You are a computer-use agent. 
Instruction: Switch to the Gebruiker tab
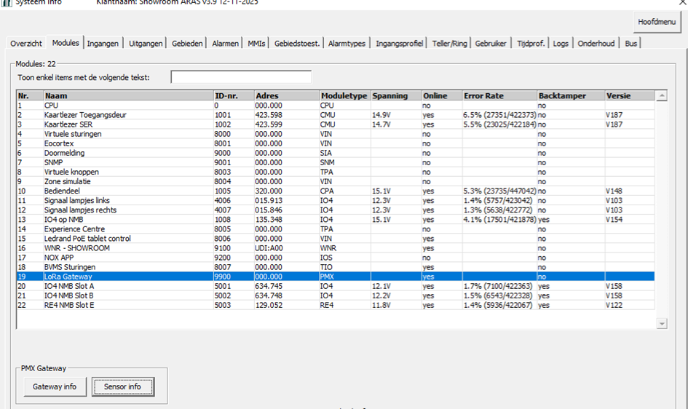(491, 44)
